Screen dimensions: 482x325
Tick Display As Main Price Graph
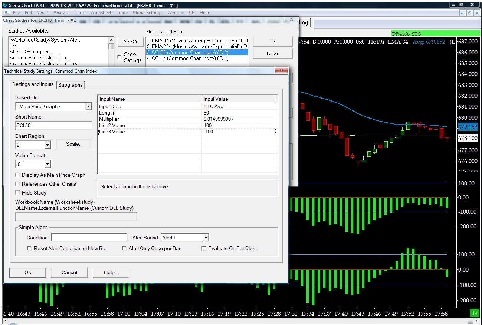(x=17, y=175)
